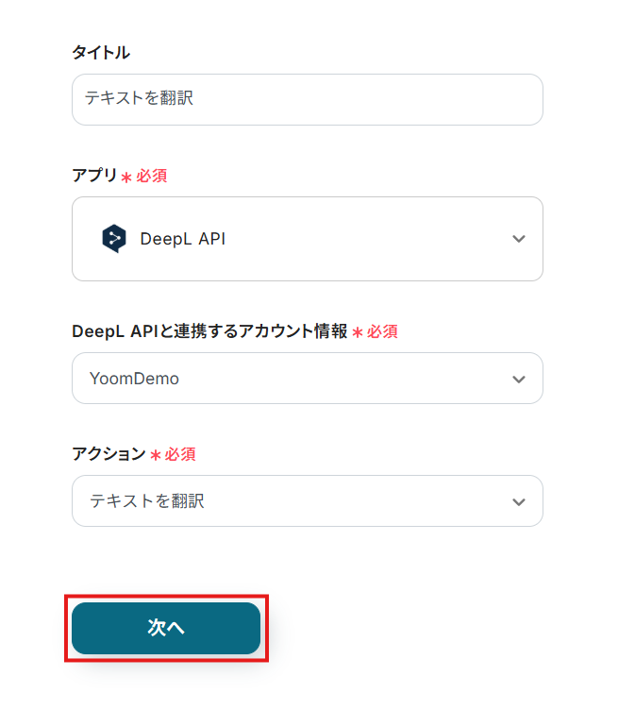
Task: Click the アプリ field label
Action: [x=94, y=176]
